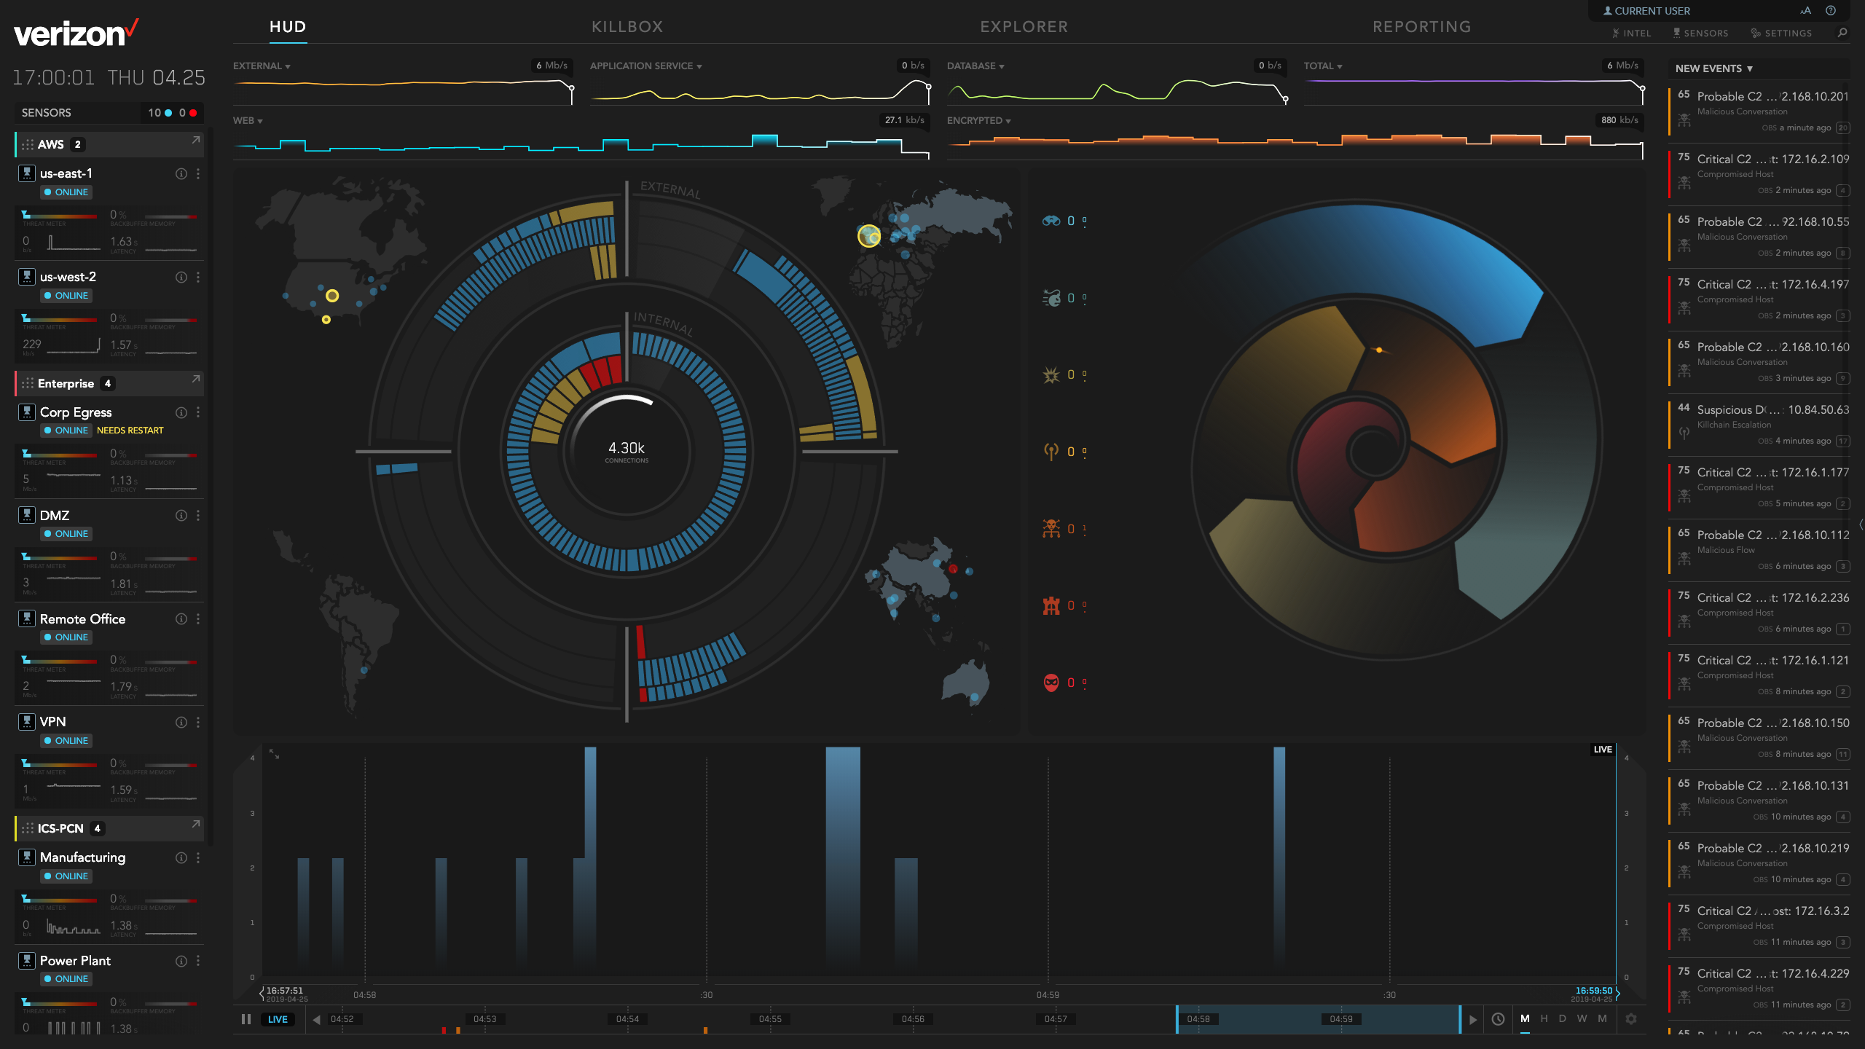
Task: Open search with the magnifier icon
Action: (x=1842, y=33)
